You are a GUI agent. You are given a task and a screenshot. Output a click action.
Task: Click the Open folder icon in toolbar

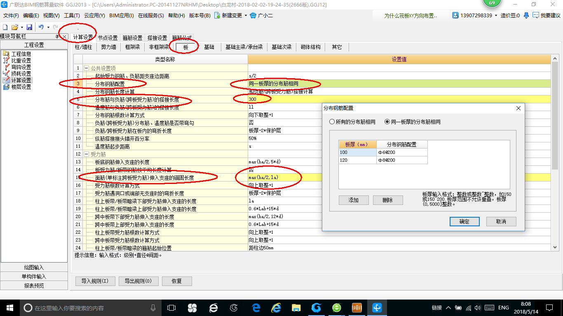tap(14, 27)
